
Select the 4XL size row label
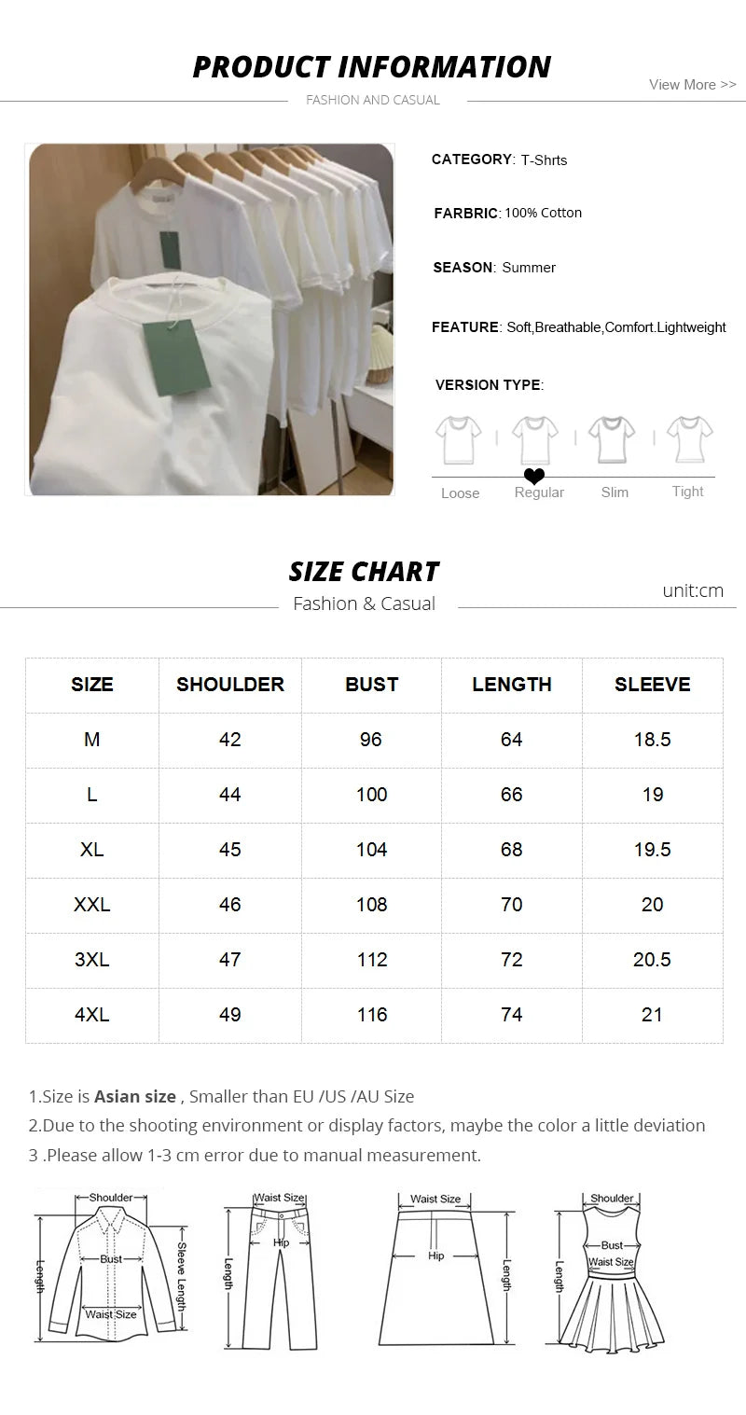click(92, 1015)
